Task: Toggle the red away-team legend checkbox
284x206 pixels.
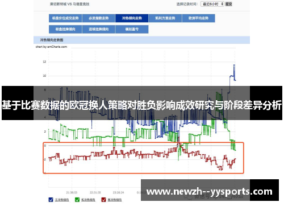Action: coord(103,200)
